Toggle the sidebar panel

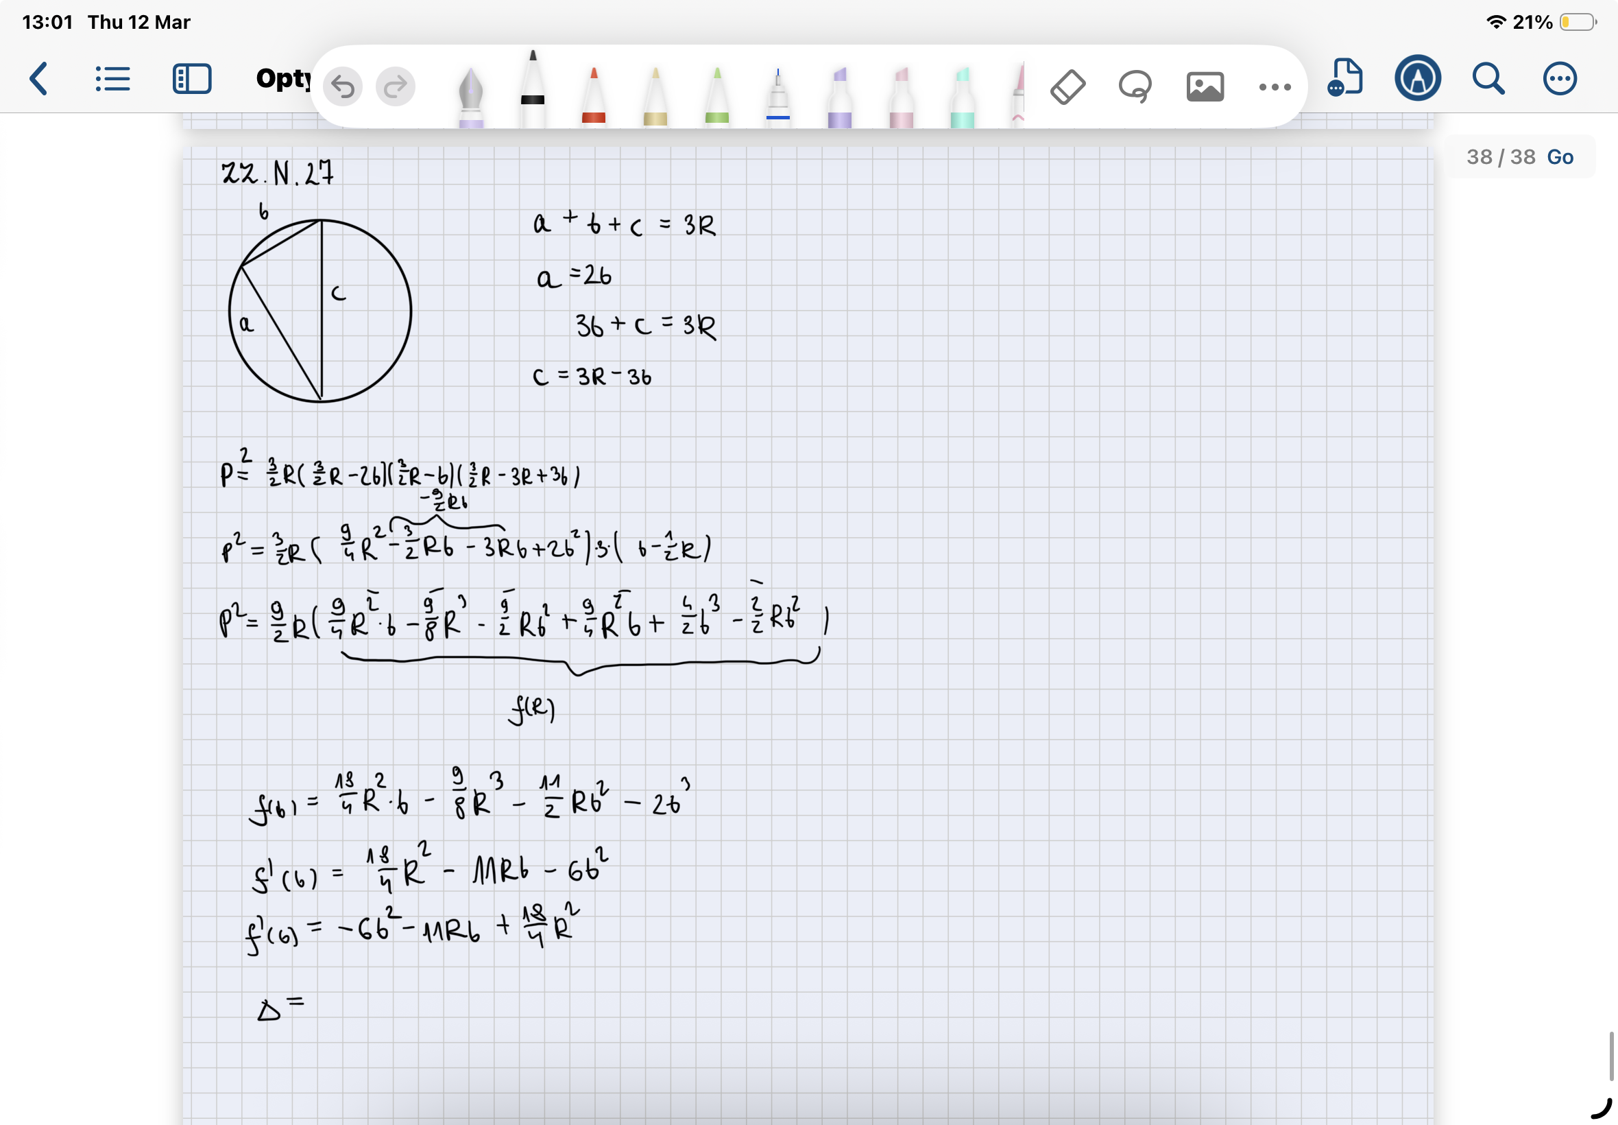coord(191,78)
